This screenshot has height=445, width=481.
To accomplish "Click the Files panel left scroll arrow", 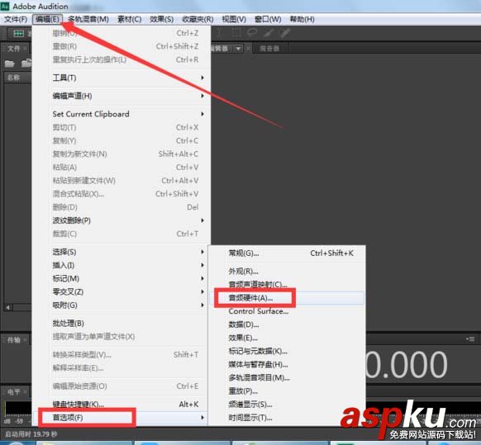I will coord(8,307).
